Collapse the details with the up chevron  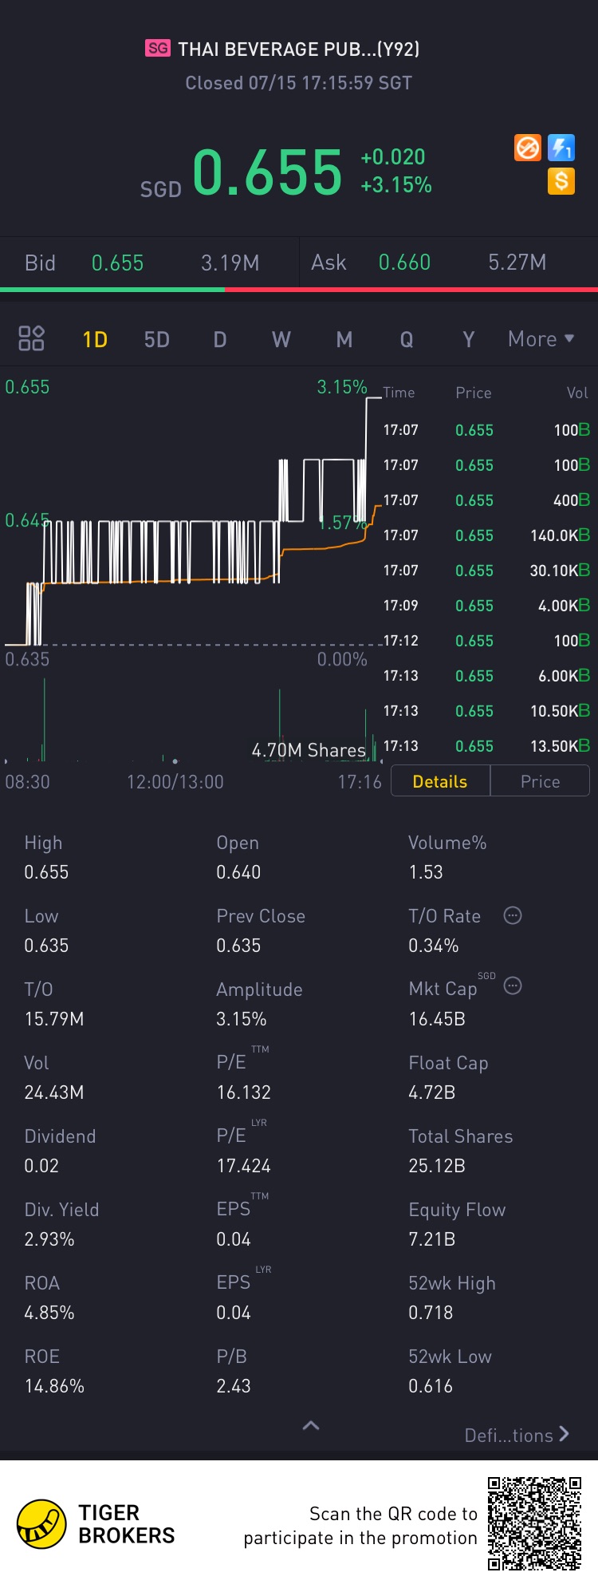pos(311,1425)
